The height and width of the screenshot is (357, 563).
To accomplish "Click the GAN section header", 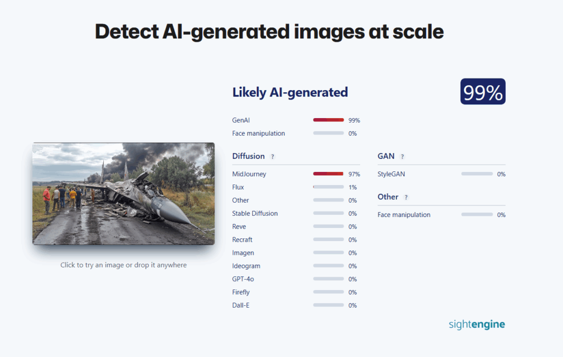I will coord(385,156).
